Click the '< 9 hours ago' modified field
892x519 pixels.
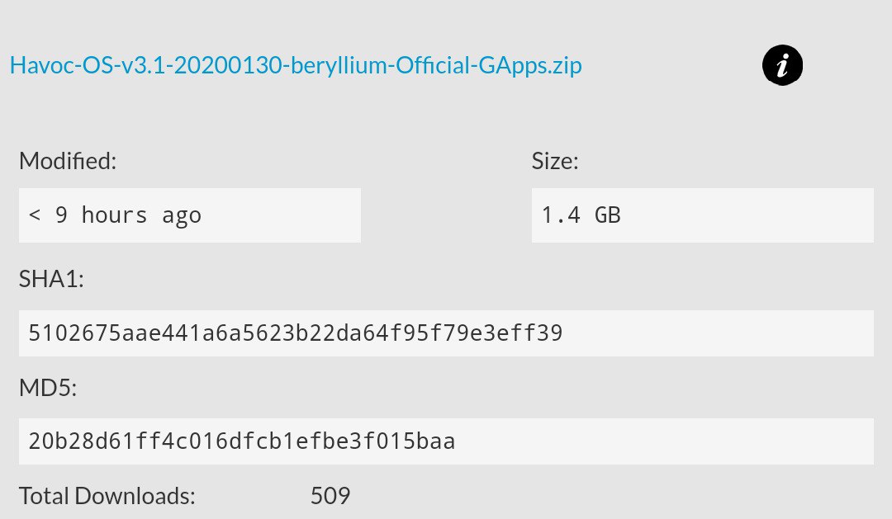coord(189,215)
